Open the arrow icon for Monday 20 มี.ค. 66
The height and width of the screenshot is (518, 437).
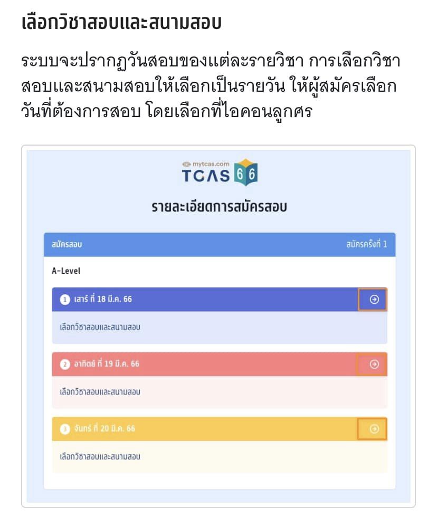(x=374, y=429)
